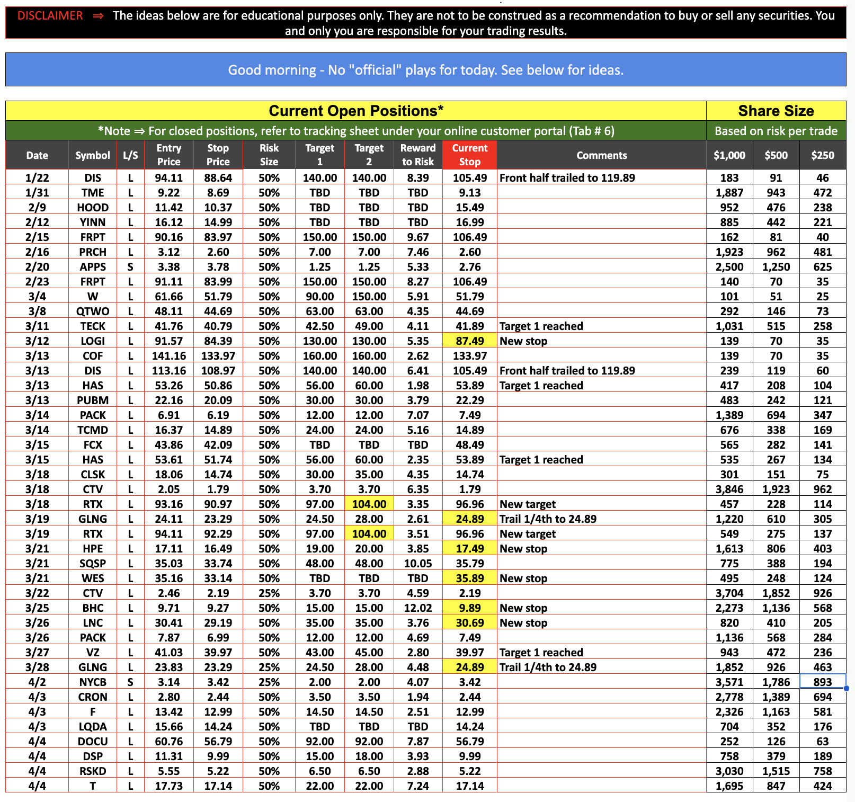Select the Comments column header
The height and width of the screenshot is (802, 855).
pos(601,155)
